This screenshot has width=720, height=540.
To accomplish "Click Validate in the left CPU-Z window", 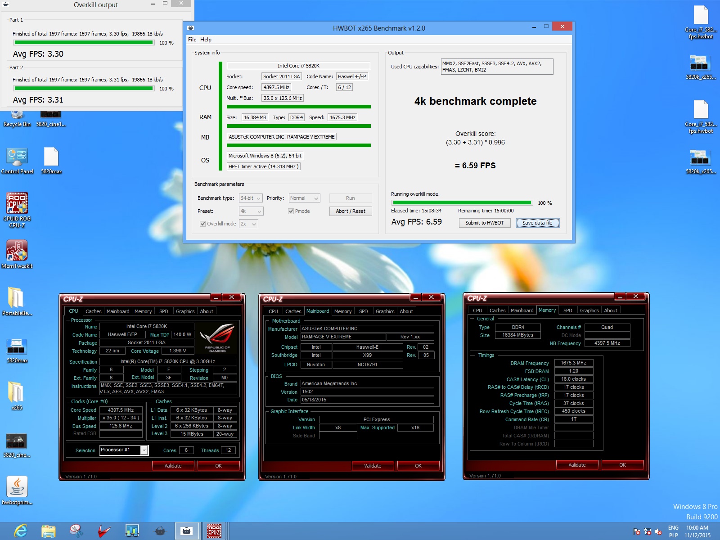I will point(173,466).
